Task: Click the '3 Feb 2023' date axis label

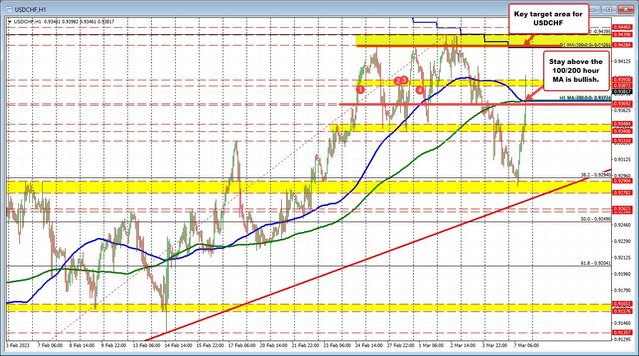Action: pyautogui.click(x=17, y=345)
